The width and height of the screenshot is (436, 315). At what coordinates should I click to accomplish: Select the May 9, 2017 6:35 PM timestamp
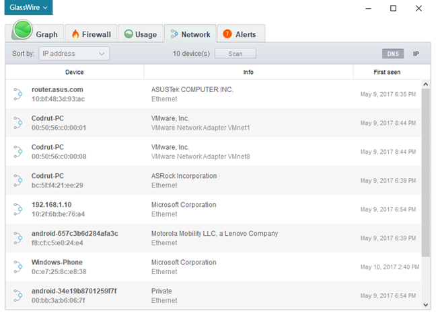pos(388,94)
